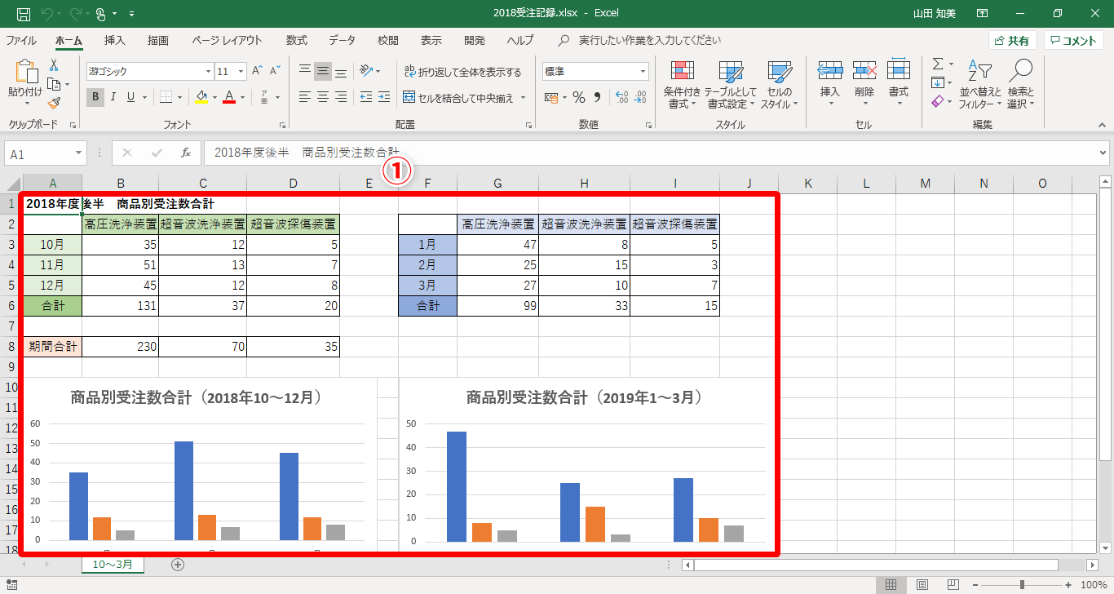Switch to the 挿入 ribbon tab
1114x594 pixels.
[x=115, y=40]
